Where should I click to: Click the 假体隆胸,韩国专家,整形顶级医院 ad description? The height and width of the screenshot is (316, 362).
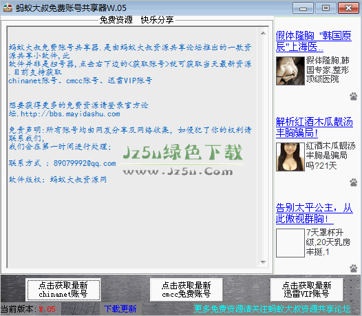coord(328,70)
